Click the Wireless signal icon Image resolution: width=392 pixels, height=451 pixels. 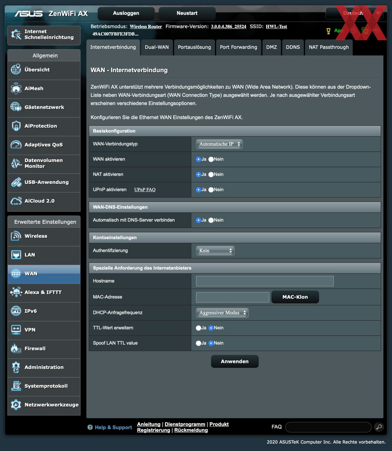pyautogui.click(x=16, y=236)
